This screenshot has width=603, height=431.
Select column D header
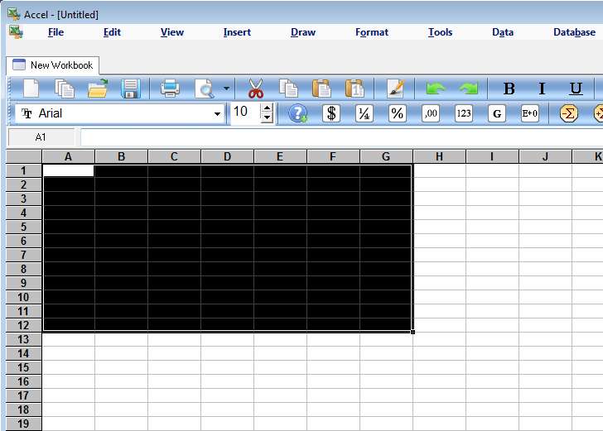point(227,156)
